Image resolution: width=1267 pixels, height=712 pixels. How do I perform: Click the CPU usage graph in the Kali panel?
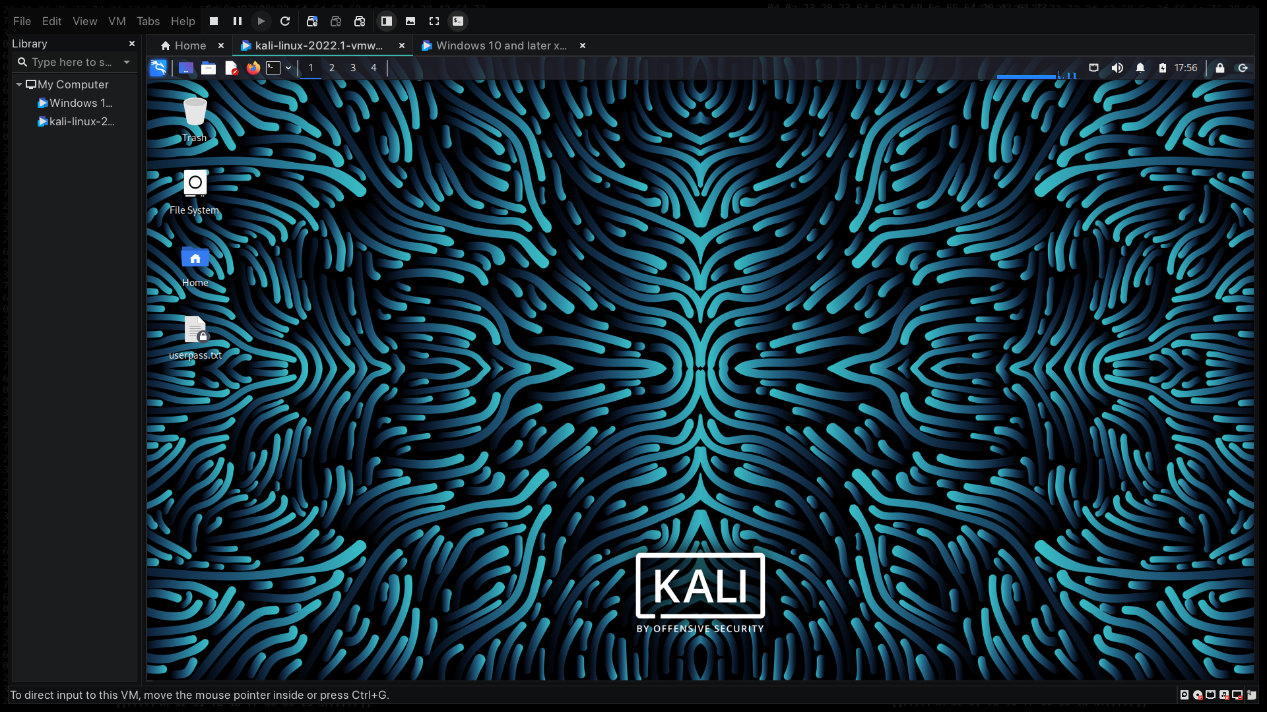point(1036,75)
